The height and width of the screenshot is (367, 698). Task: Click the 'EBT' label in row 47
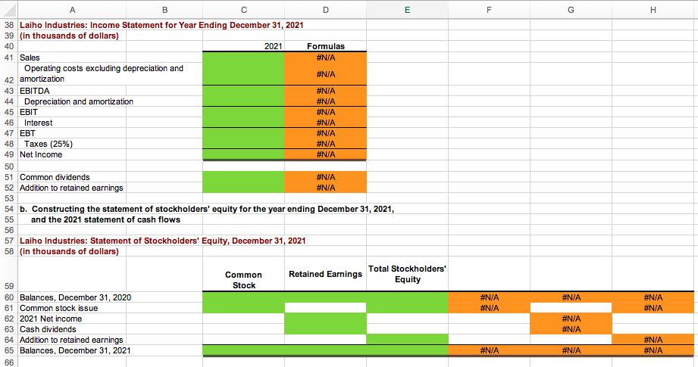(27, 133)
